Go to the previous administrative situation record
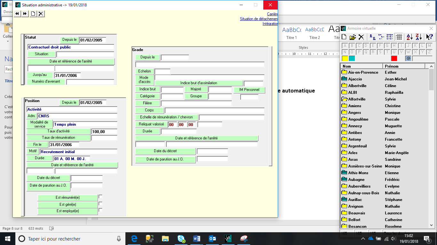The height and width of the screenshot is (245, 437). coord(17,14)
